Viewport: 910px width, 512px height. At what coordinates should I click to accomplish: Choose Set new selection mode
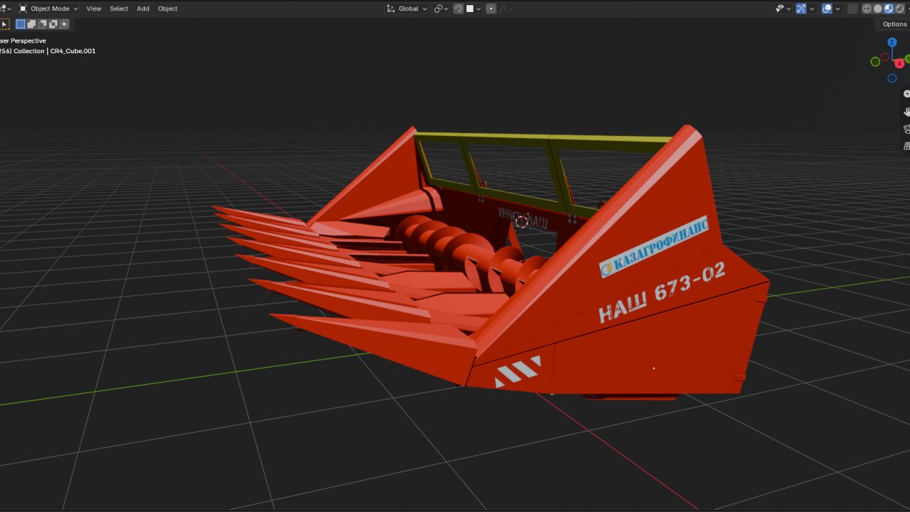pos(21,24)
